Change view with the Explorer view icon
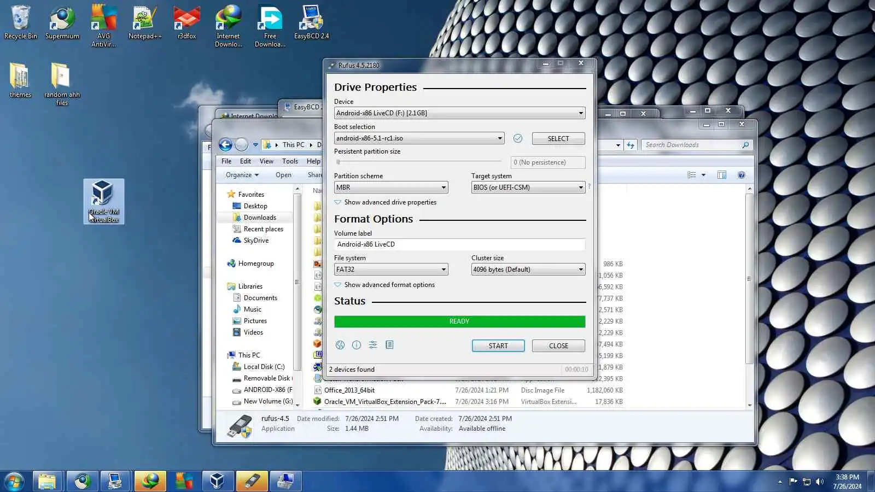Viewport: 875px width, 492px height. (x=692, y=175)
